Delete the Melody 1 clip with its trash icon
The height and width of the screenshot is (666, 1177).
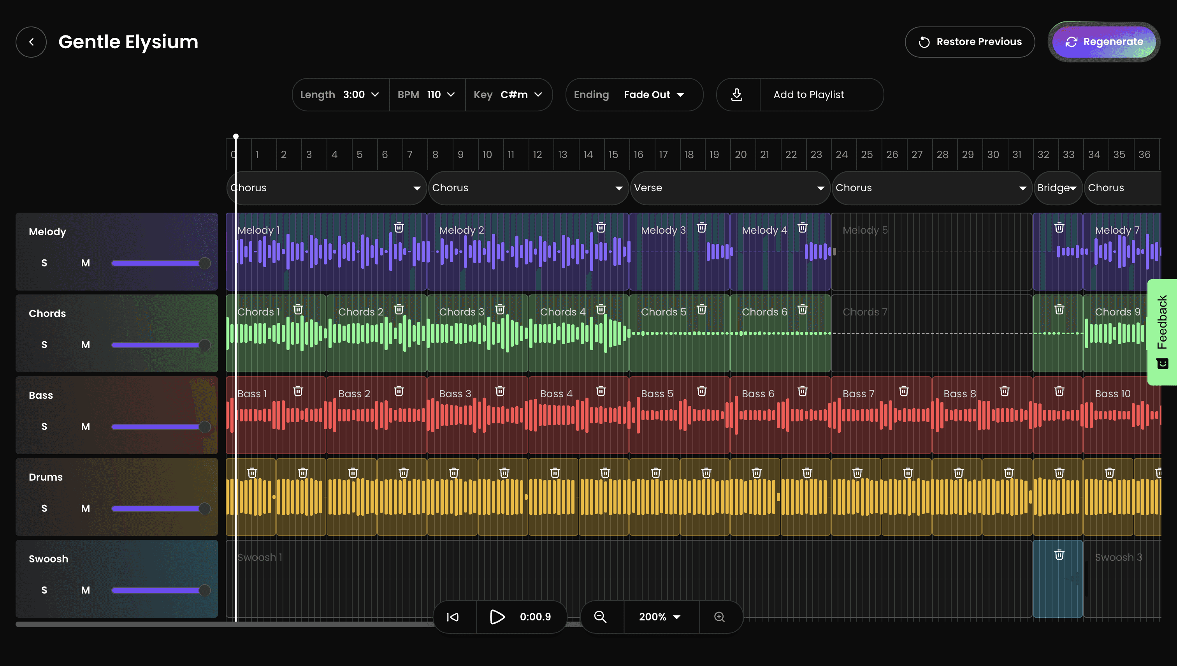tap(399, 228)
